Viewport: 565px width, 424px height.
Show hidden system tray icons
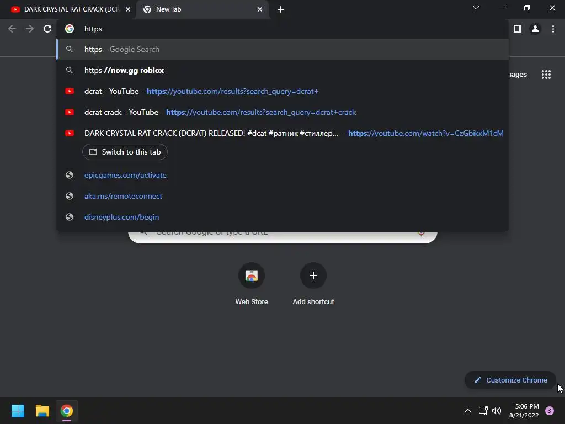click(x=468, y=411)
